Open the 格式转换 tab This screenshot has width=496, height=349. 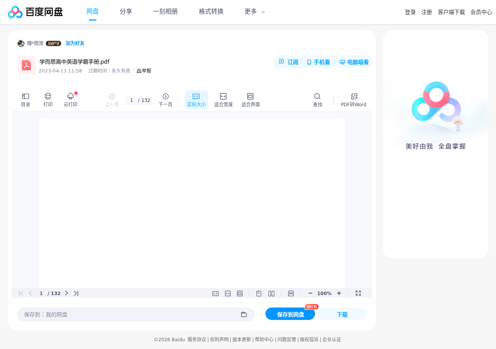211,12
